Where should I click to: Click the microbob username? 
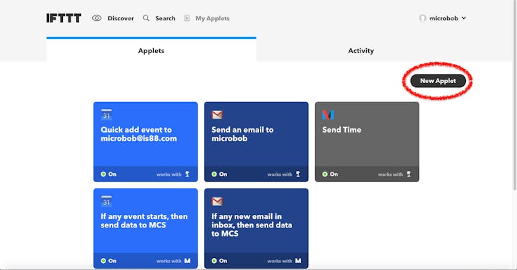(x=444, y=18)
